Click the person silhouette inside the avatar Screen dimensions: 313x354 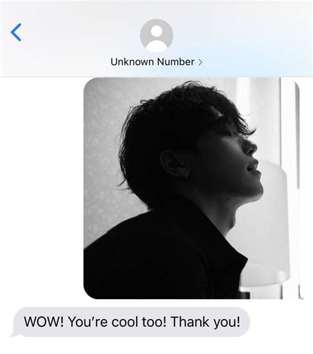coord(156,38)
